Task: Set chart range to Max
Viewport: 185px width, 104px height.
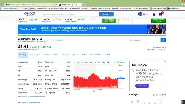Action: click(103, 62)
